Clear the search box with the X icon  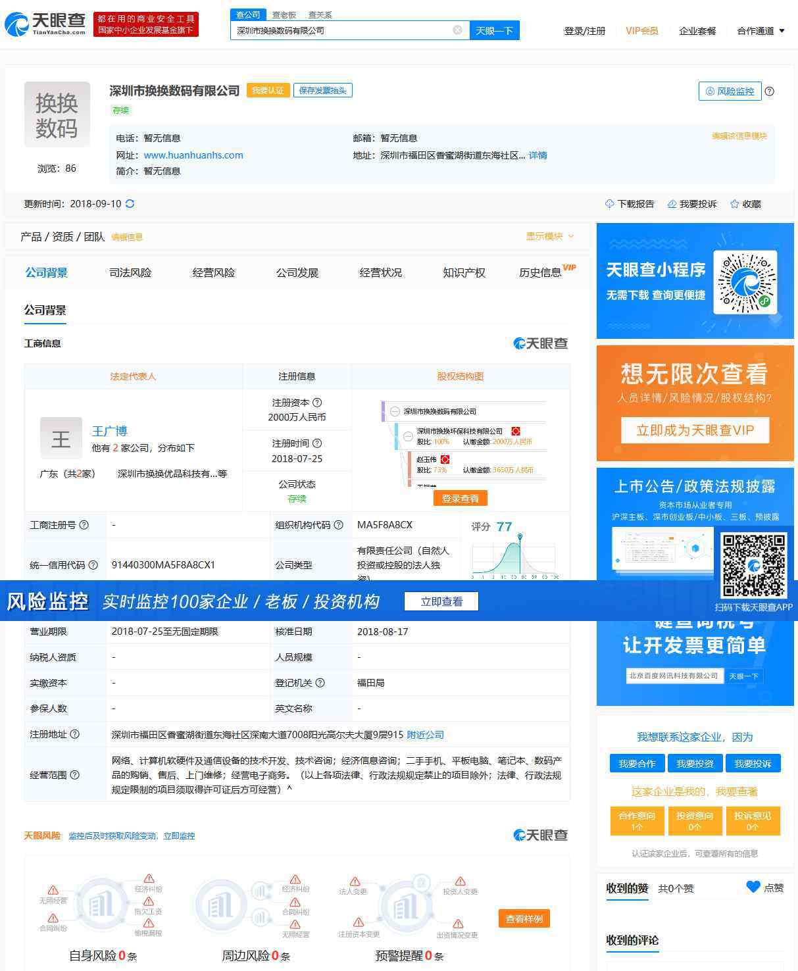[458, 30]
